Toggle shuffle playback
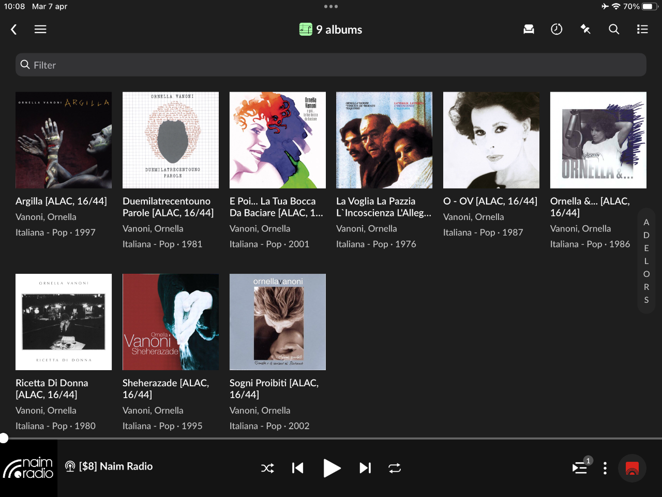This screenshot has height=497, width=662. point(267,468)
